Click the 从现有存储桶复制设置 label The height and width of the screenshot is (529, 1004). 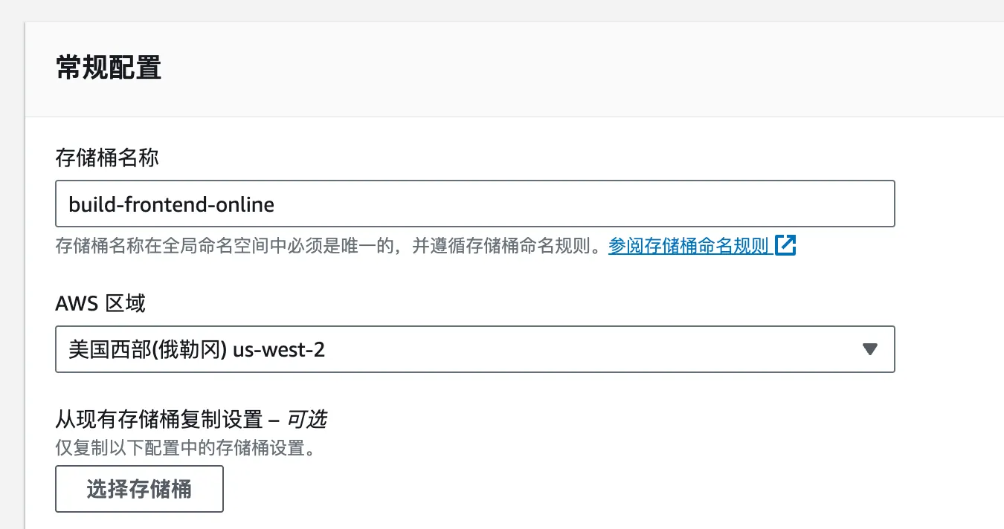[159, 420]
